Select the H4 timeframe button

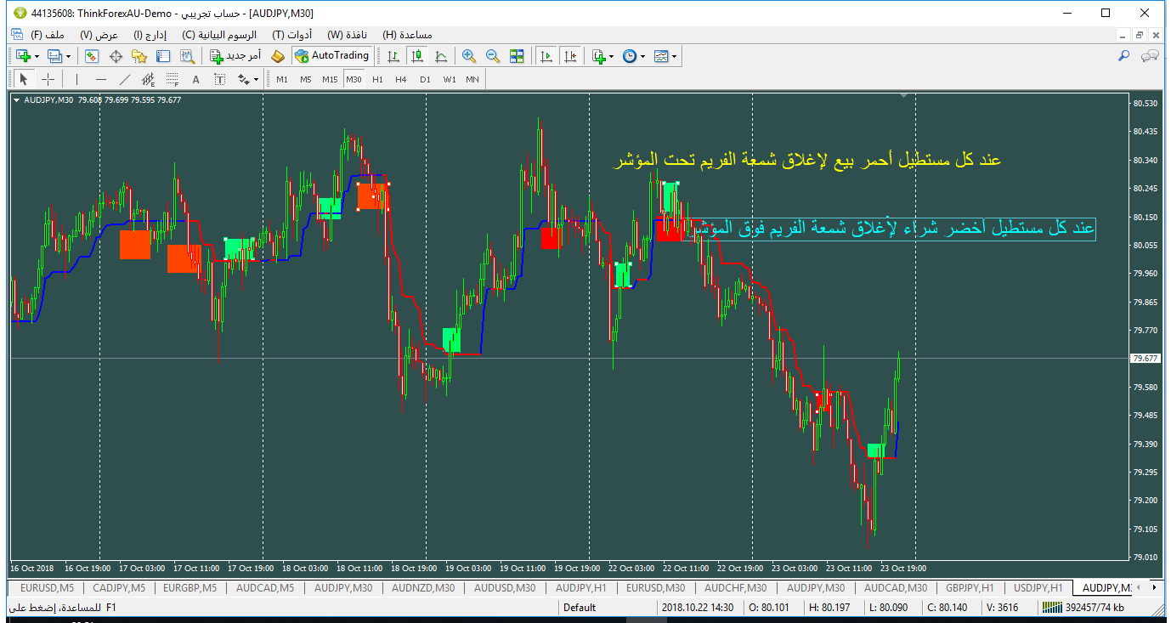pyautogui.click(x=401, y=79)
